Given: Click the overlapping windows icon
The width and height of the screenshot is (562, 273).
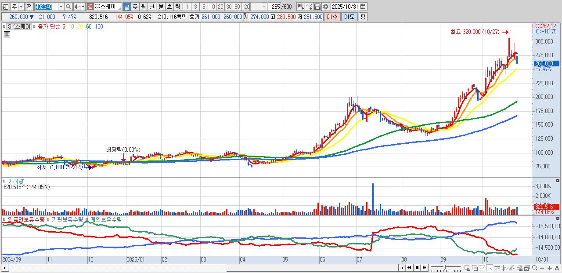Looking at the screenshot, I should pos(475,268).
